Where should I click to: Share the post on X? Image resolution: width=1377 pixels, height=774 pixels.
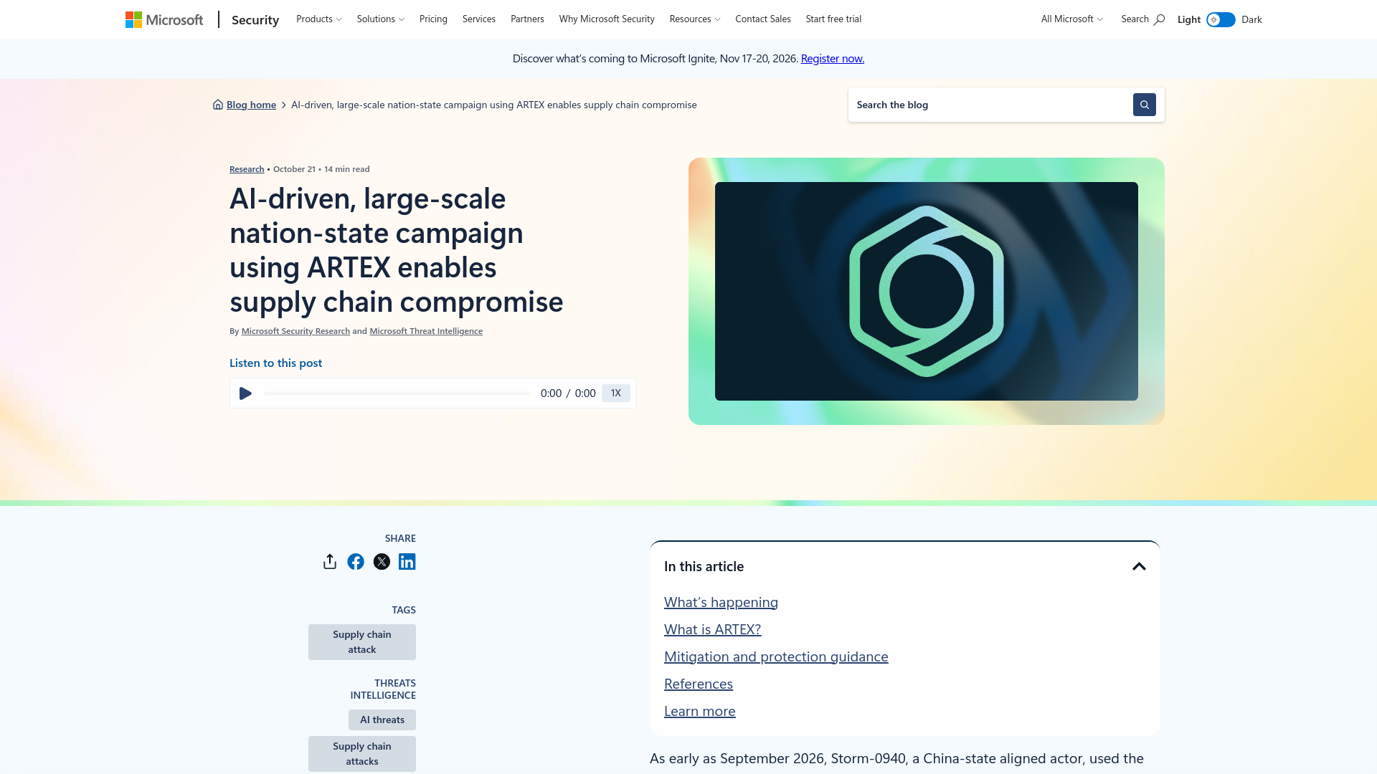pos(382,562)
